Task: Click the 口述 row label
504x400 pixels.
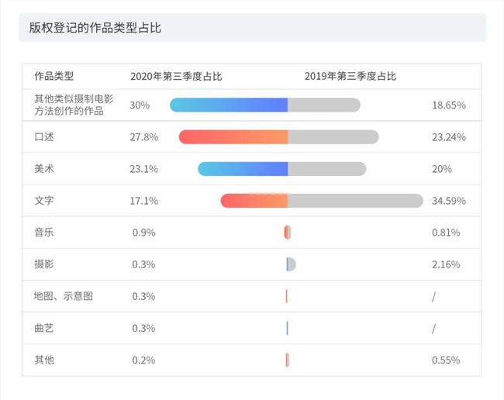Action: click(44, 137)
